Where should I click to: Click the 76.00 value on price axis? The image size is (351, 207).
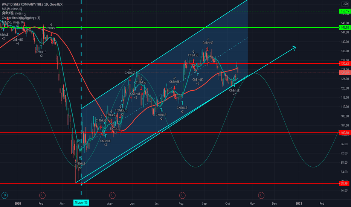[x=345, y=190]
